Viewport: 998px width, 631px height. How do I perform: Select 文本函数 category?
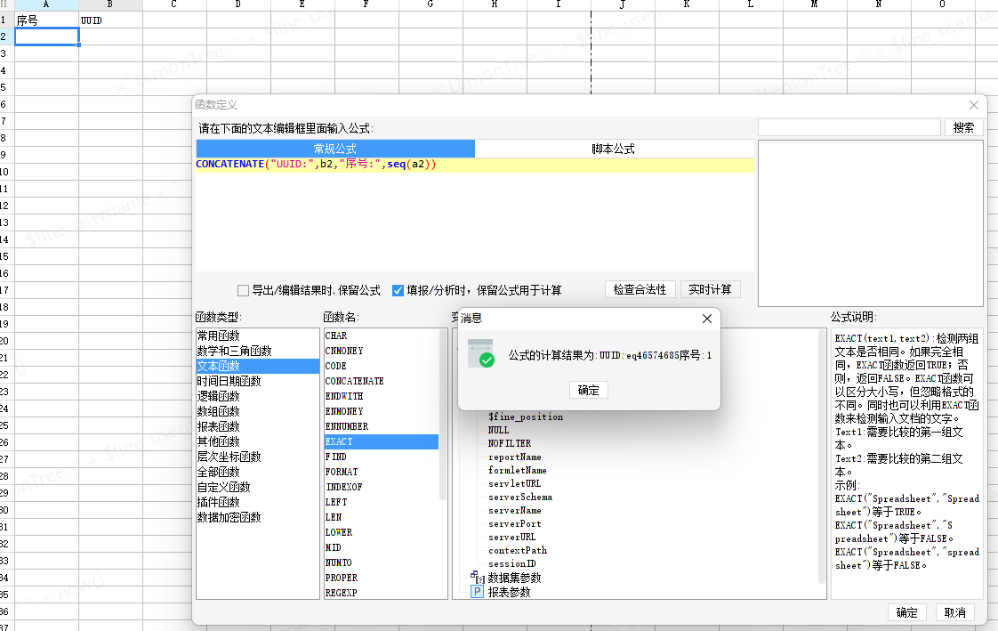coord(258,366)
